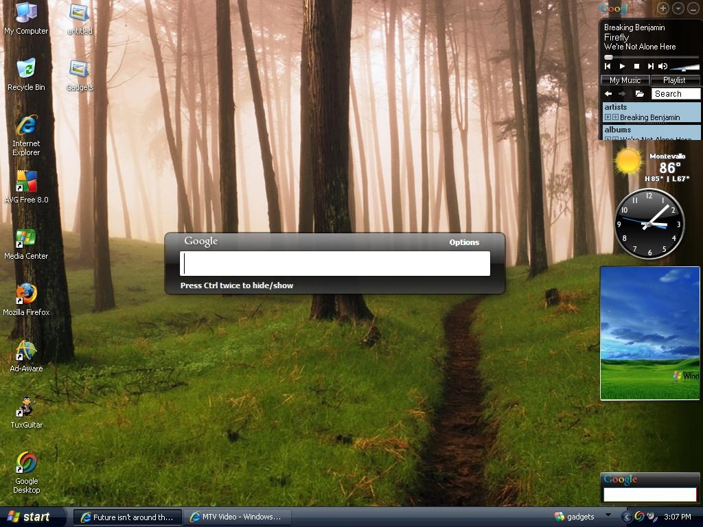Open the sidebar dropdown menu arrow
This screenshot has height=527, width=703.
[678, 8]
